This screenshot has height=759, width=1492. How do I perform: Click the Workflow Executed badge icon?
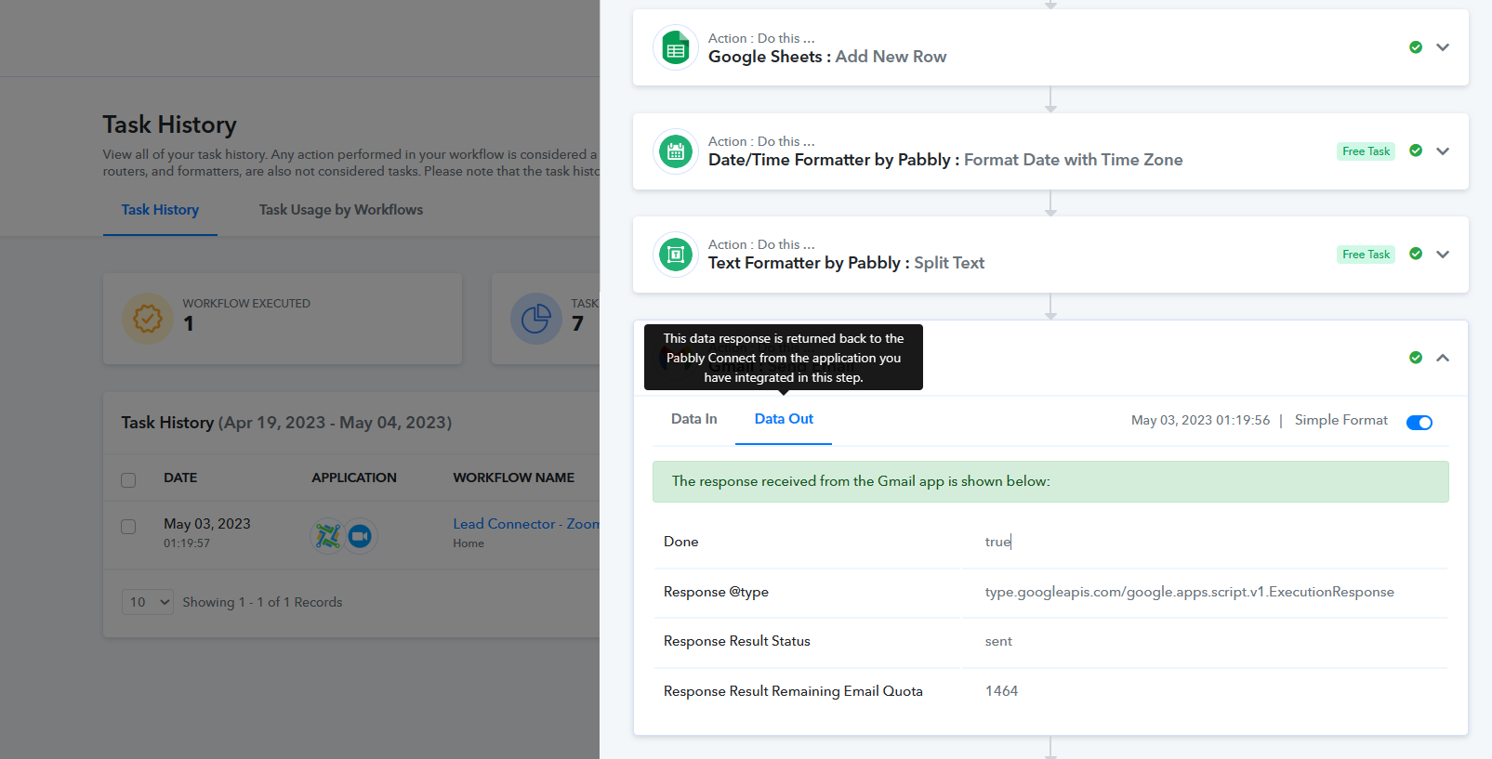pos(148,319)
